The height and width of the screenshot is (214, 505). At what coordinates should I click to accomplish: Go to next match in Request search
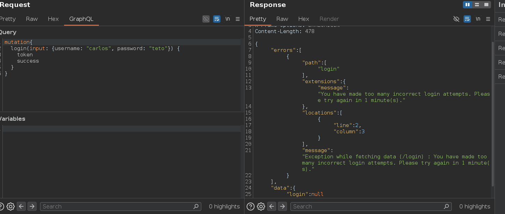(32, 206)
